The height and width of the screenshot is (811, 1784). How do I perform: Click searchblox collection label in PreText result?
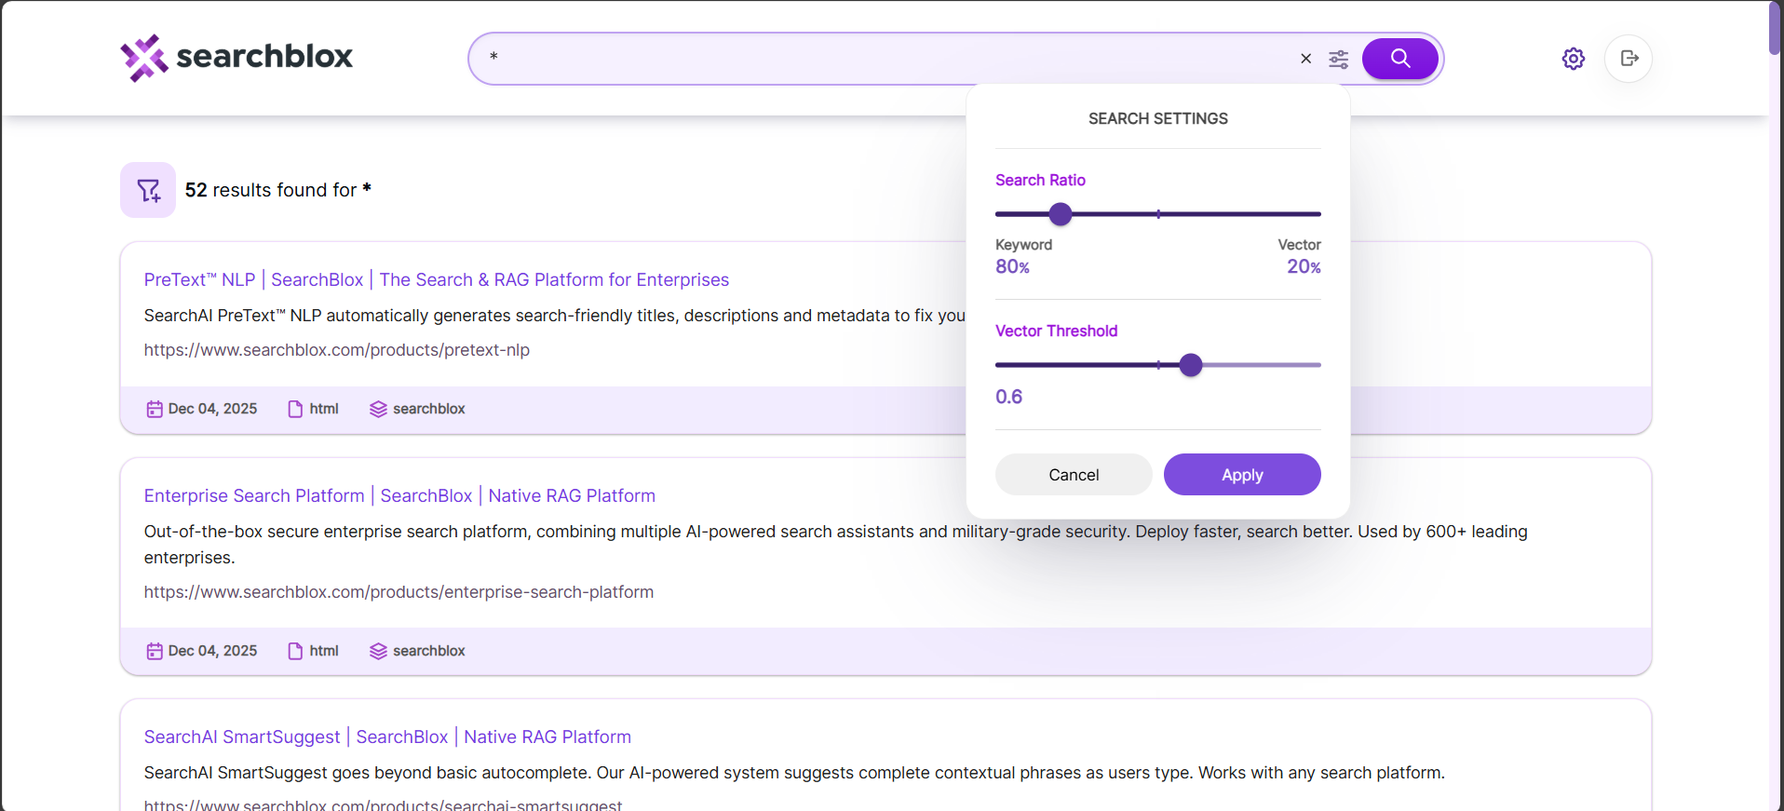tap(429, 409)
